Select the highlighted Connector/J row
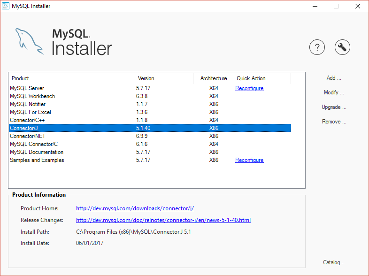369x276 pixels. [x=150, y=128]
